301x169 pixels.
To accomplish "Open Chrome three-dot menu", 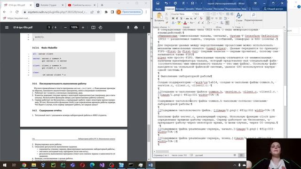I will click(146, 12).
